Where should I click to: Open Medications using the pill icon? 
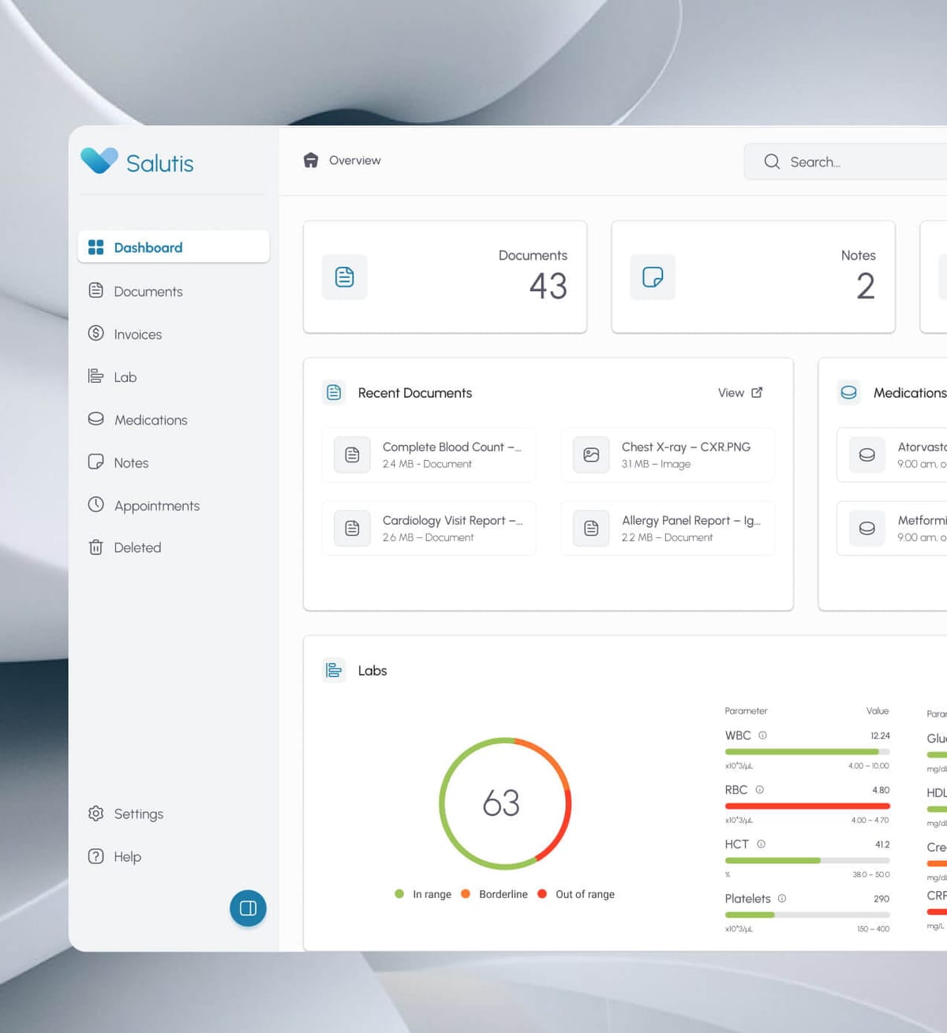click(95, 419)
